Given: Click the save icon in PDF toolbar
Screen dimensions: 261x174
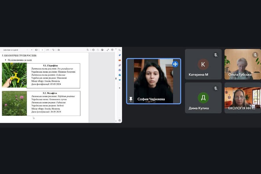Looking at the screenshot, I should tap(98, 50).
